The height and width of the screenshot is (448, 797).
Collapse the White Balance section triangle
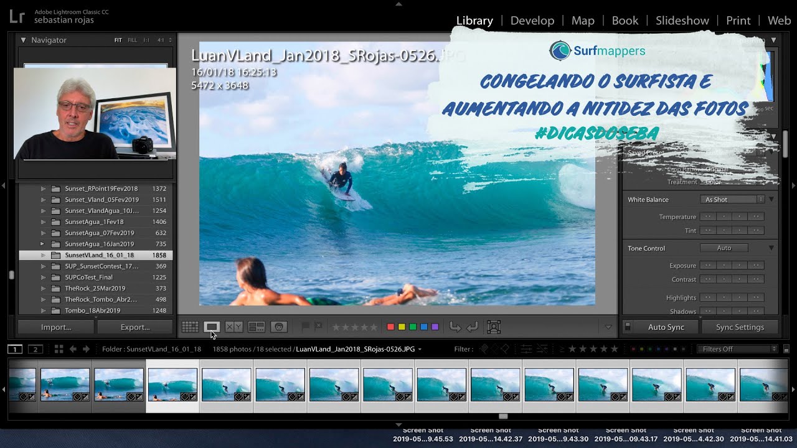coord(771,199)
